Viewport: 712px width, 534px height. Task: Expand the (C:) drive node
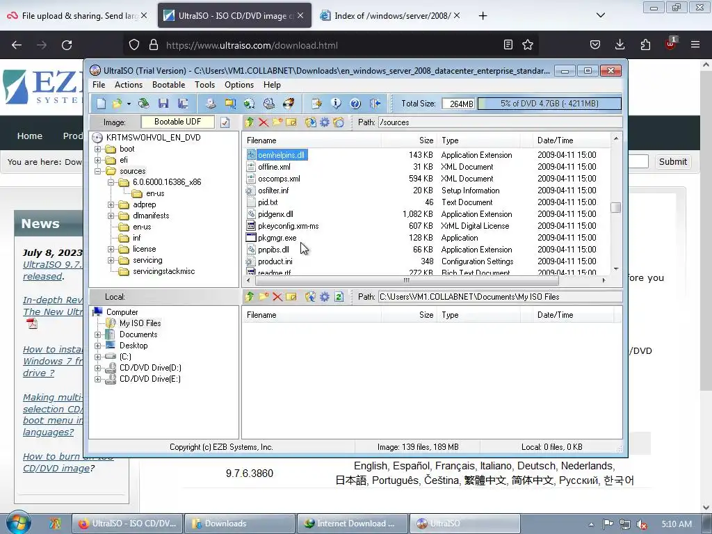coord(97,357)
